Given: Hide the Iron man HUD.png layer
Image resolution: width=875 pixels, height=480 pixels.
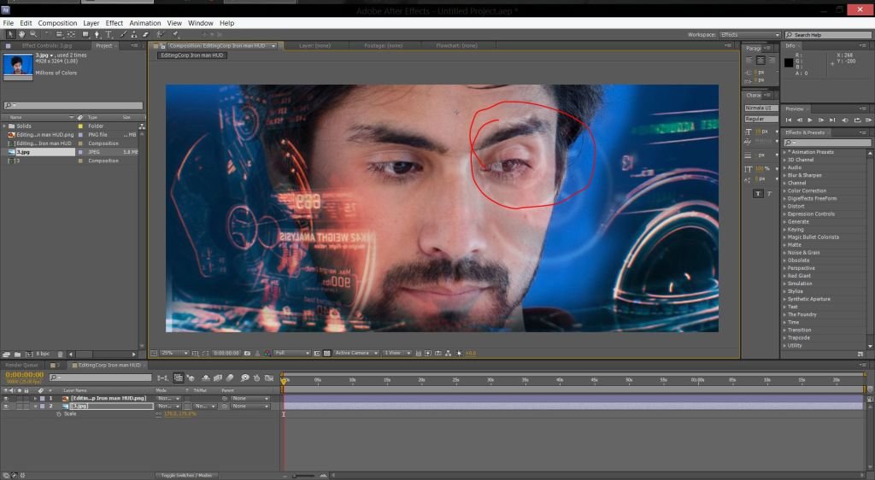Looking at the screenshot, I should click(x=6, y=399).
